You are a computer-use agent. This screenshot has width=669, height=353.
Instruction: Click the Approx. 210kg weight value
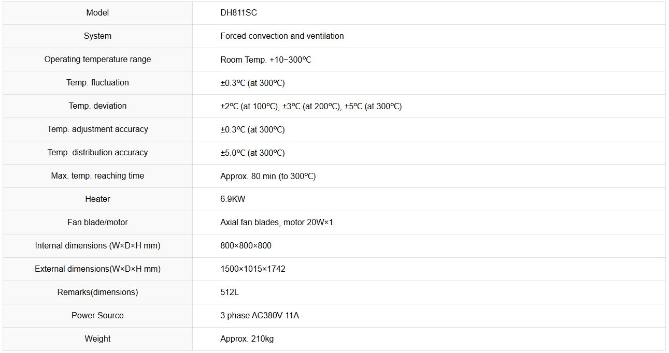click(x=247, y=339)
